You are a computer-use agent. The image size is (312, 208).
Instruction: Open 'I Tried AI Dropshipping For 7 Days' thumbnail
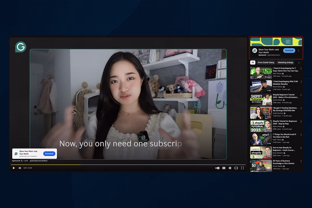(261, 73)
